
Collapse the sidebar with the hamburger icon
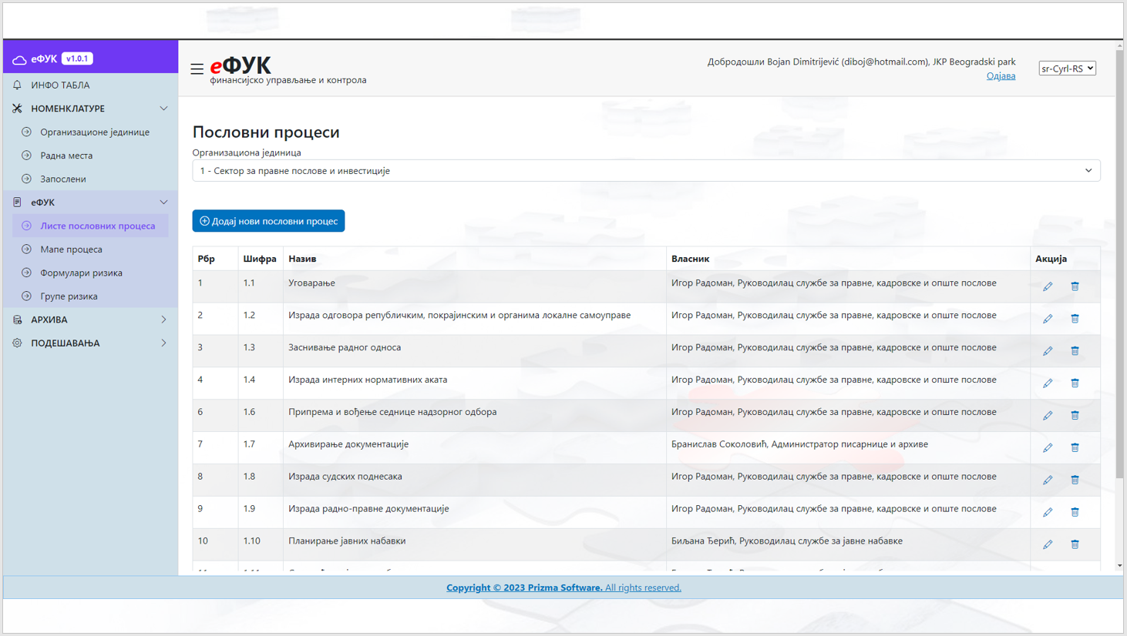click(x=197, y=69)
